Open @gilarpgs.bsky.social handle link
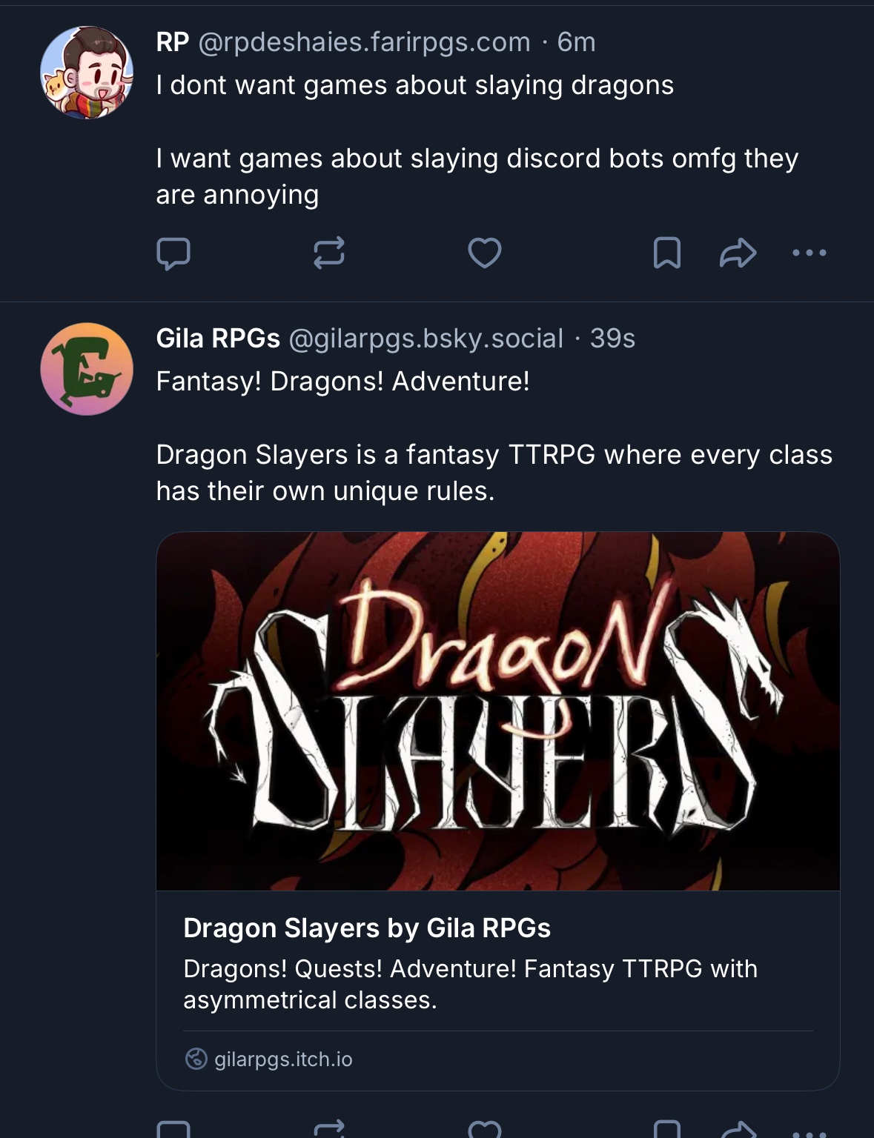Image resolution: width=874 pixels, height=1138 pixels. tap(426, 339)
